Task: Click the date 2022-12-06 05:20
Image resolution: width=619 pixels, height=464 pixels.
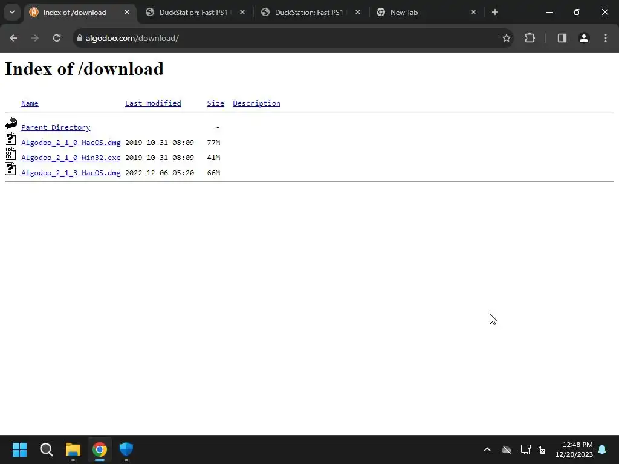Action: tap(160, 172)
